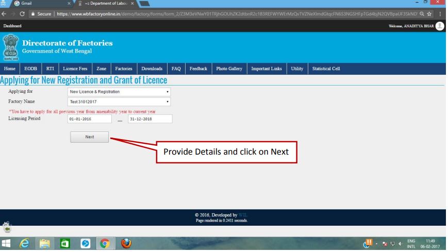Open the Applying for dropdown
The image size is (448, 252).
point(119,92)
